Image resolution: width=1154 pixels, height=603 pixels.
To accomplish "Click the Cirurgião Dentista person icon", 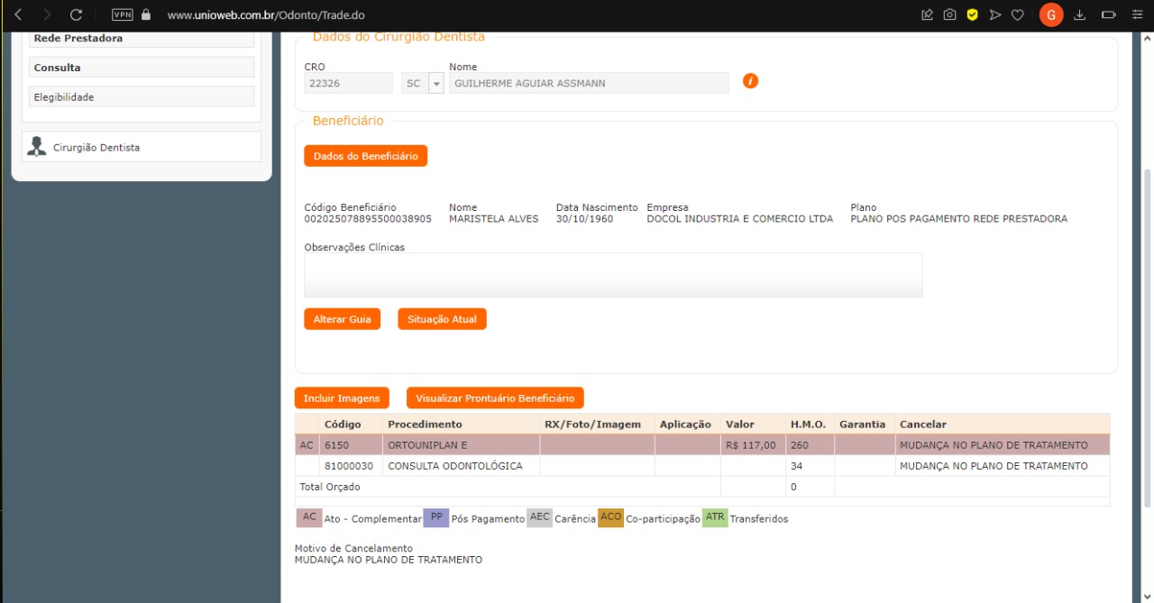I will coord(37,147).
